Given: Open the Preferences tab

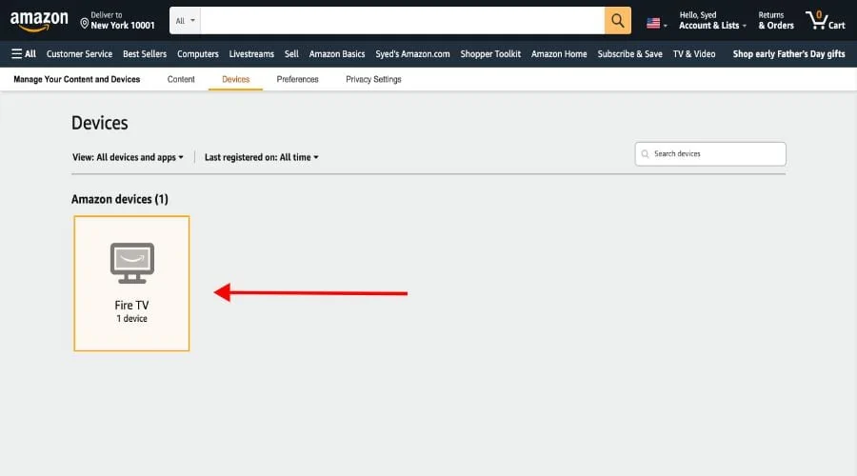Looking at the screenshot, I should 297,79.
